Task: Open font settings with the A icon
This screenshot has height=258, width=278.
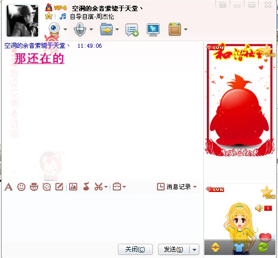Action: click(9, 187)
